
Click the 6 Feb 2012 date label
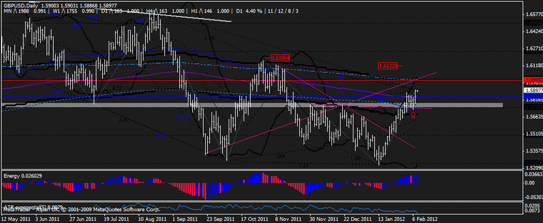click(424, 219)
